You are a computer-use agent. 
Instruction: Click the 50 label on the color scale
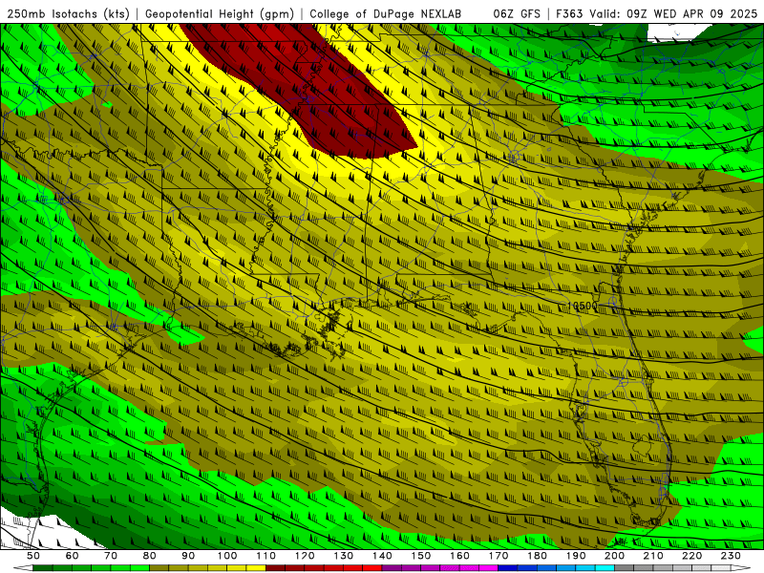[33, 556]
